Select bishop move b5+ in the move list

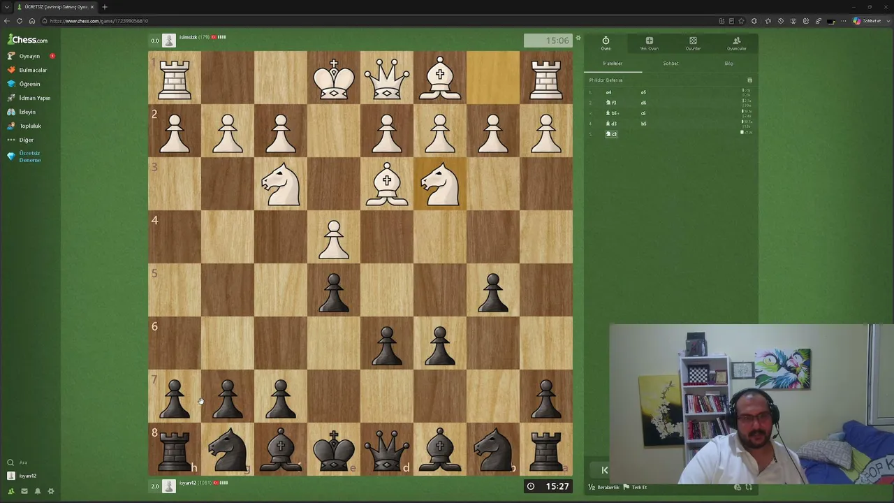click(613, 113)
